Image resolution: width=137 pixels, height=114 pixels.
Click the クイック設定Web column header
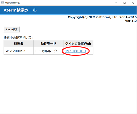[x=78, y=43]
